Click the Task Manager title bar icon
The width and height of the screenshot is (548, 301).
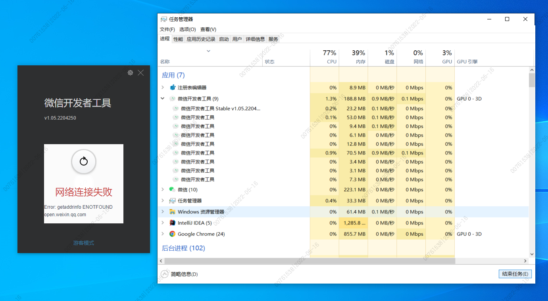click(x=164, y=19)
